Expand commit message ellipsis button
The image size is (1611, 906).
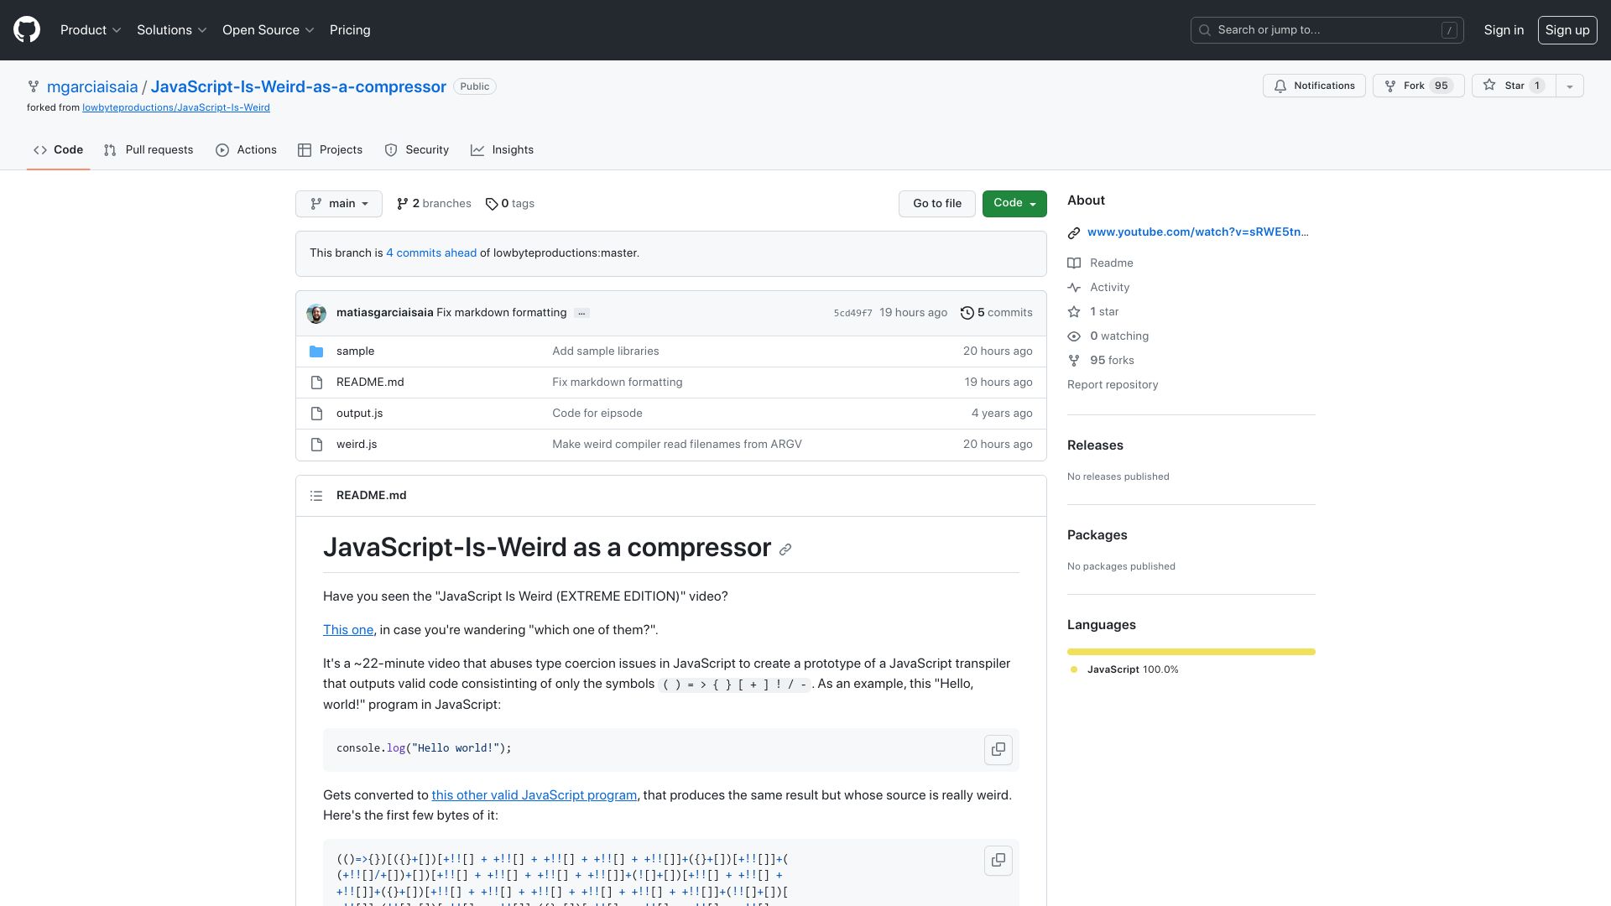[581, 313]
